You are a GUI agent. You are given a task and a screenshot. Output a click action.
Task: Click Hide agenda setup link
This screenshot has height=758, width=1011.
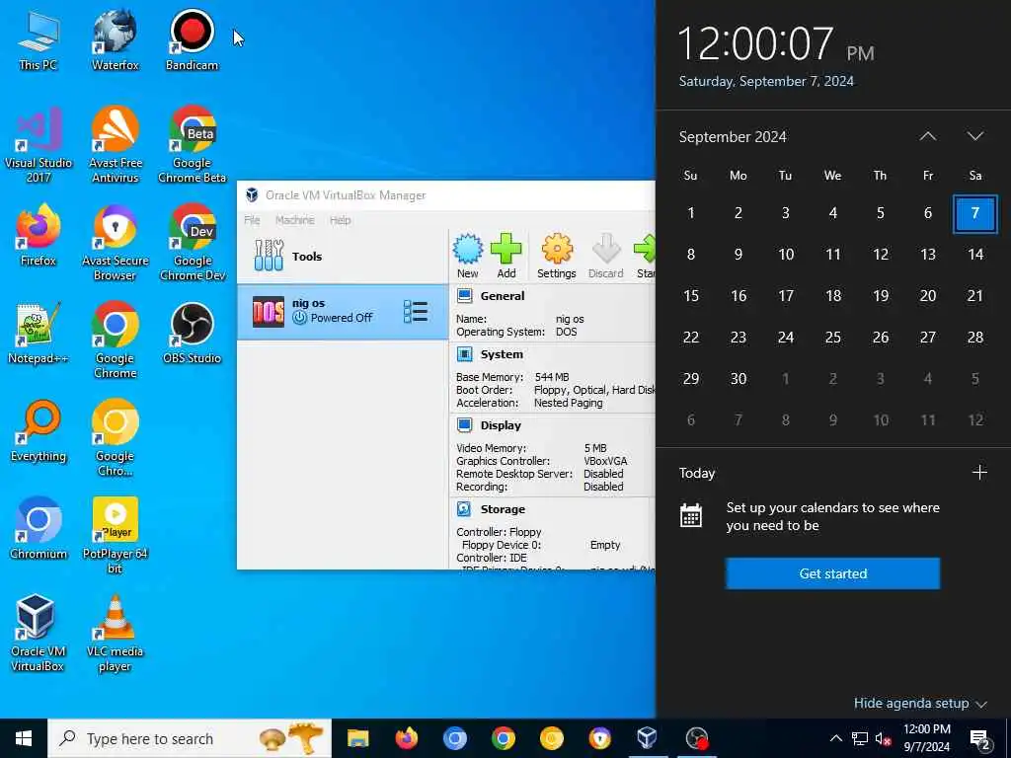(x=919, y=703)
